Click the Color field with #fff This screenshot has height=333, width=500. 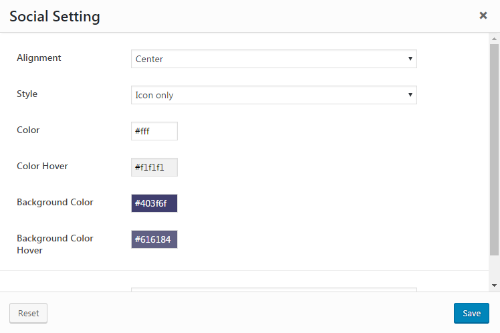154,131
